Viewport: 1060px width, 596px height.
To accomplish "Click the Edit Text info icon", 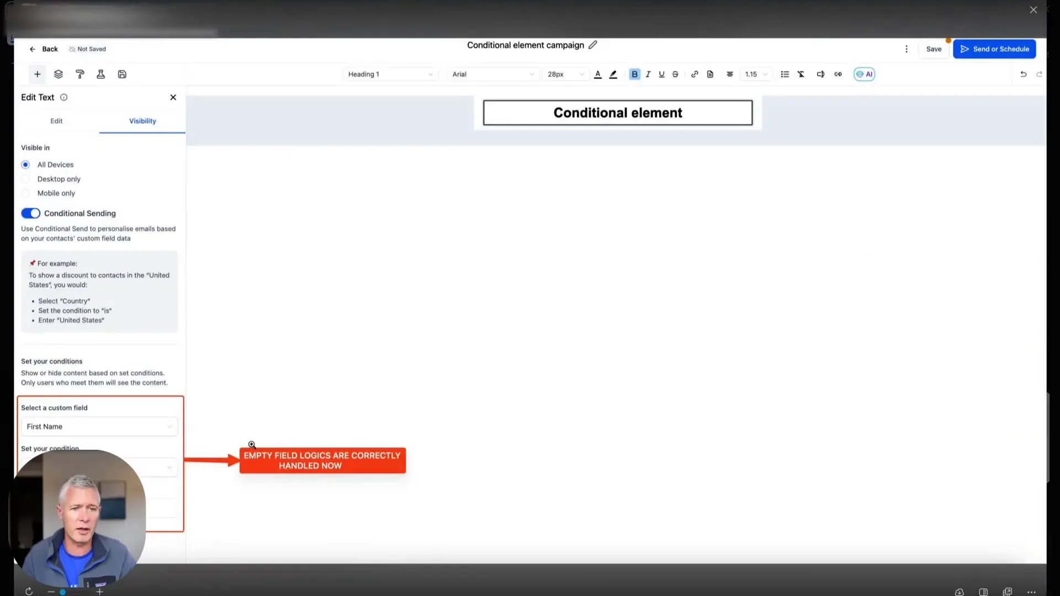I will pos(63,97).
